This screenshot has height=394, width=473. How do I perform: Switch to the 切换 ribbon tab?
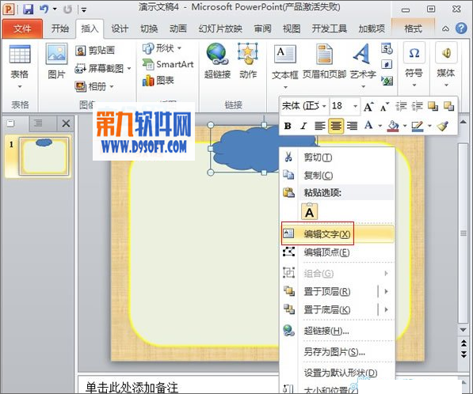click(149, 28)
